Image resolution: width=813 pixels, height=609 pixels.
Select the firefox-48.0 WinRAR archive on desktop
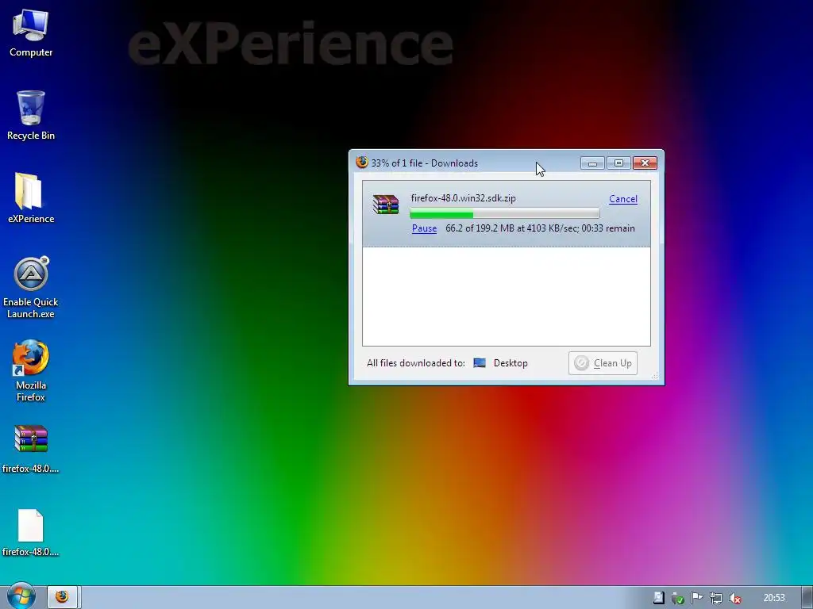[x=31, y=449]
